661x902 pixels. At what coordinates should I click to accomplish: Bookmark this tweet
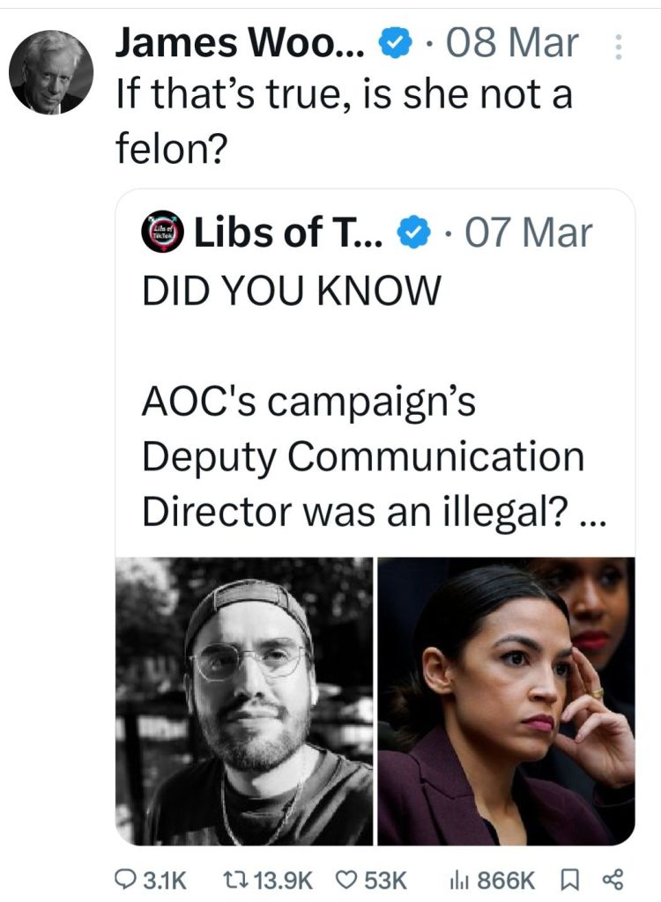(x=568, y=878)
